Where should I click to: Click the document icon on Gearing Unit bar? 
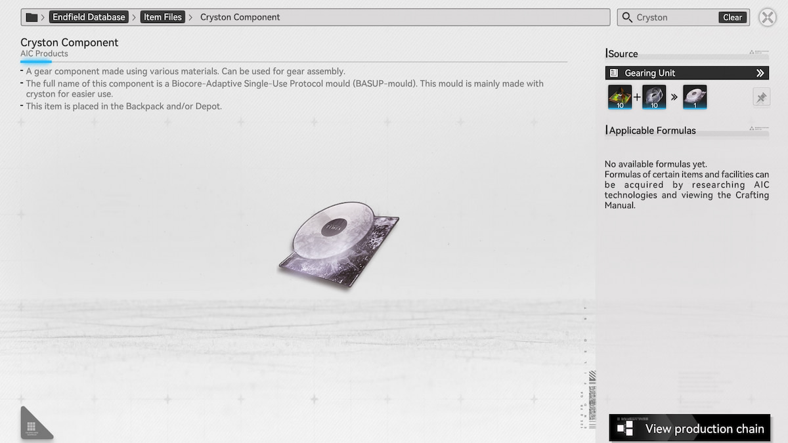614,73
